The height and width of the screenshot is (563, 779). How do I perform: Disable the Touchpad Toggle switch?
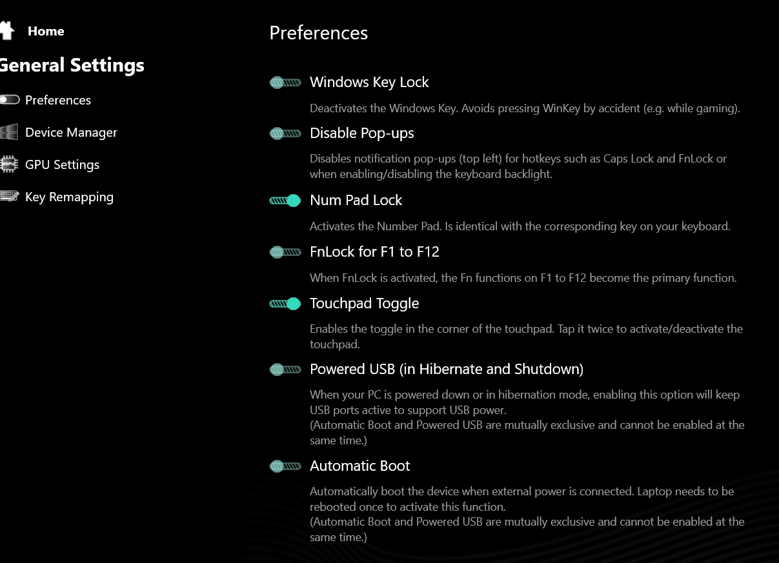click(285, 304)
